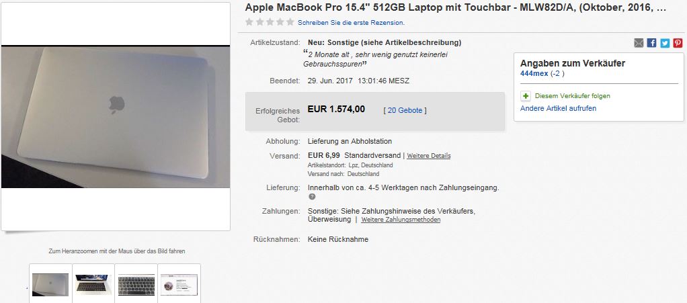Viewport: 687px width, 303px height.
Task: View the 20 Gebote bid history
Action: pos(405,110)
